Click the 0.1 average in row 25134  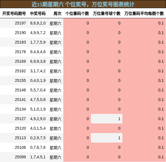pyautogui.click(x=161, y=109)
